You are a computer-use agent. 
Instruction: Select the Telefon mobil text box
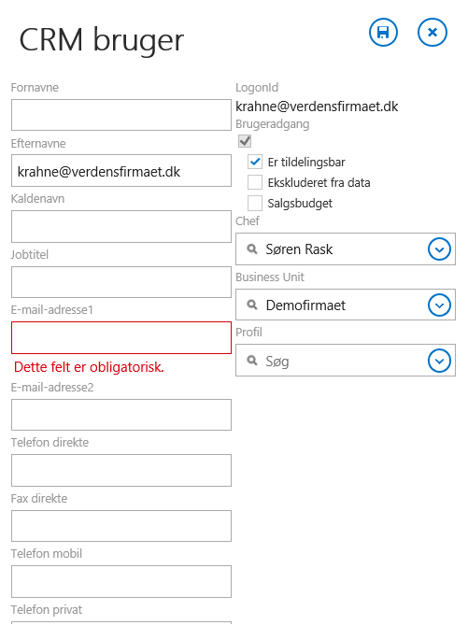tap(121, 581)
